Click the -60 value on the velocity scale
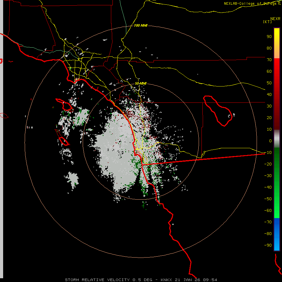This screenshot has width=282, height=282. (268, 211)
